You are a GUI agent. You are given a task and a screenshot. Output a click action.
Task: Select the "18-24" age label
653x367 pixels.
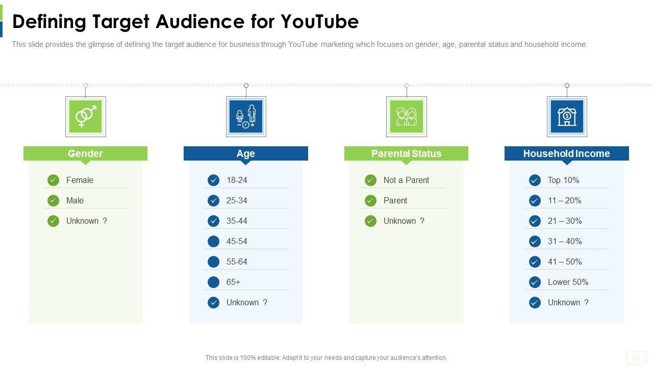pos(237,180)
